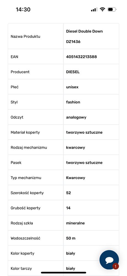Tap the Diesel Double Down product name
Screen dimensions: 127x276
tap(84, 31)
